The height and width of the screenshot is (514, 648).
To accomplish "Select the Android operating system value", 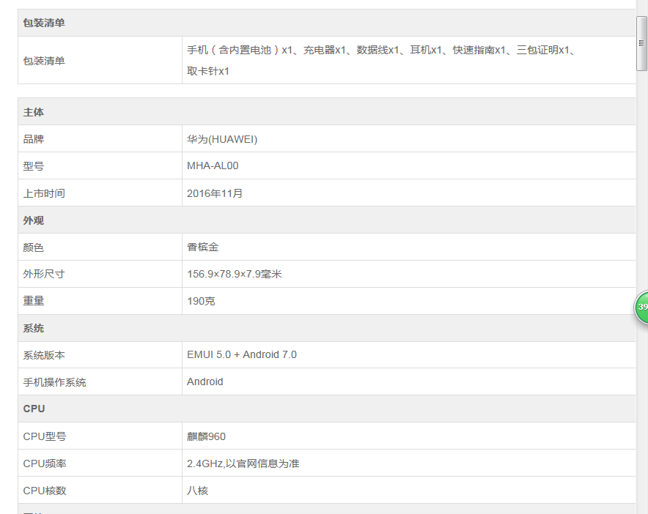I will (x=205, y=381).
